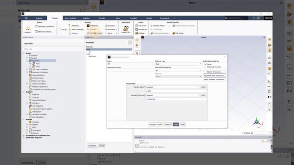Open General solver settings in ribbon
This screenshot has height=165, width=294.
(28, 29)
